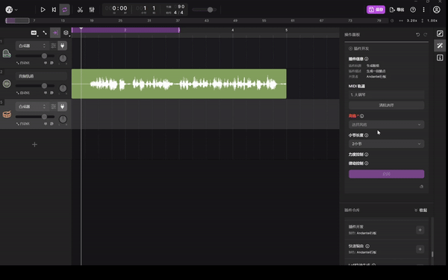Click the 1.00x vertical zoom value
The height and width of the screenshot is (280, 448).
[x=432, y=21]
